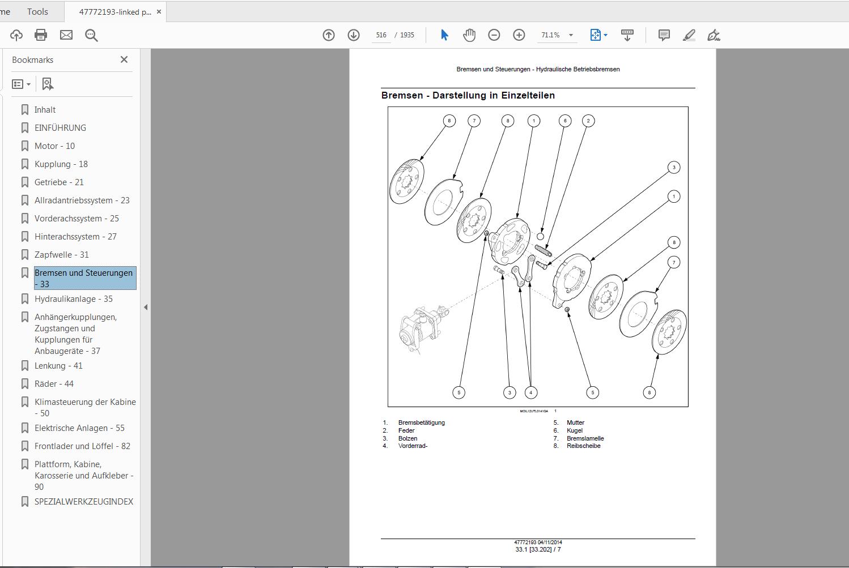Select the Print icon
Image resolution: width=849 pixels, height=568 pixels.
pos(40,35)
